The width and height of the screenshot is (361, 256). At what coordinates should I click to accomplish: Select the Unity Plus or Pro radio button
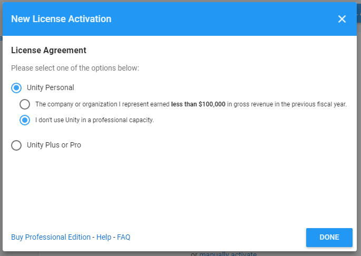point(16,145)
